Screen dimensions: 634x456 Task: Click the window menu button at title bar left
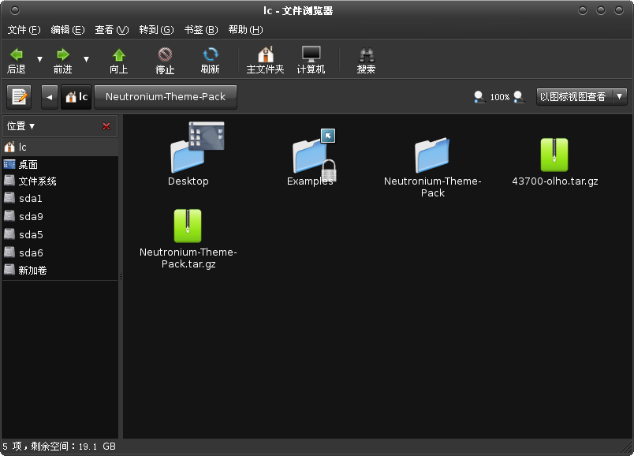pyautogui.click(x=15, y=10)
